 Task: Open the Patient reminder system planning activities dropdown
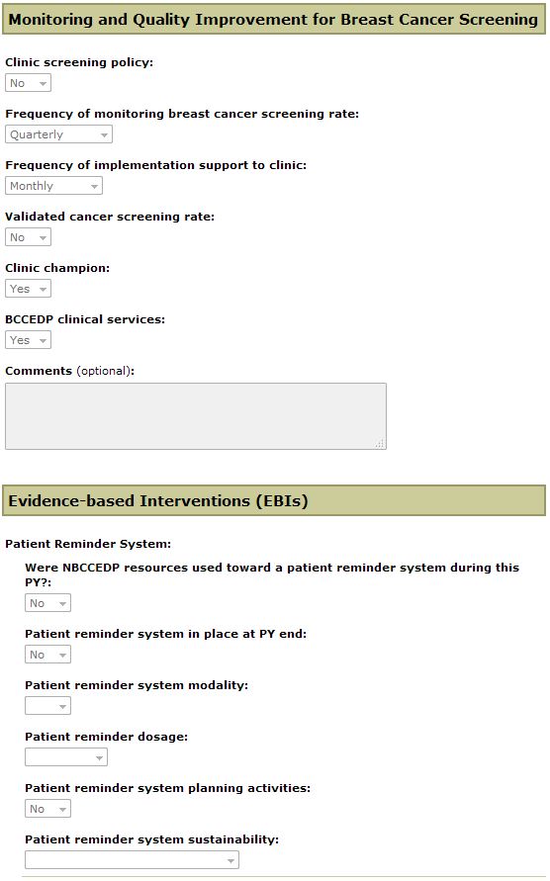[47, 809]
